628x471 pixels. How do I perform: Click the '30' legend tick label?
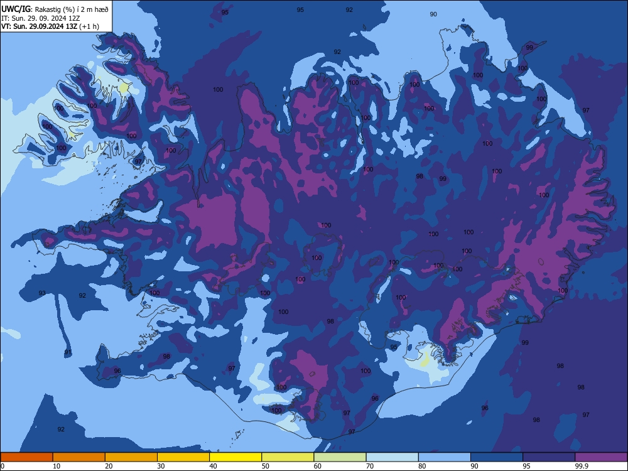click(x=161, y=466)
